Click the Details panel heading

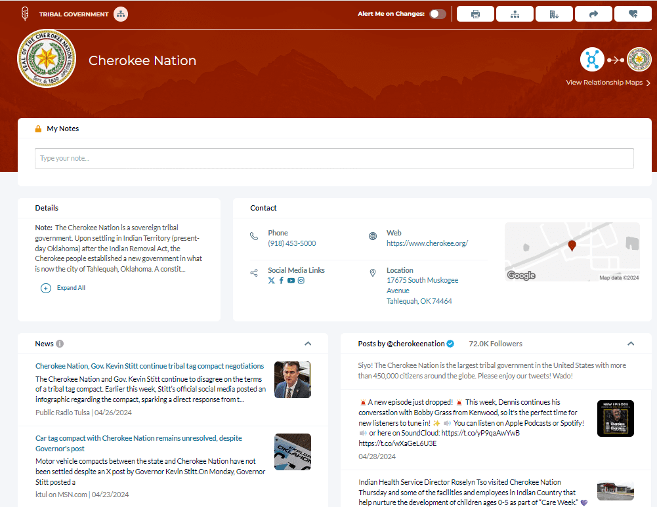click(47, 208)
